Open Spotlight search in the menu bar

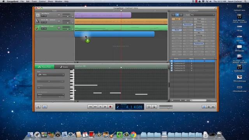click(245, 1)
